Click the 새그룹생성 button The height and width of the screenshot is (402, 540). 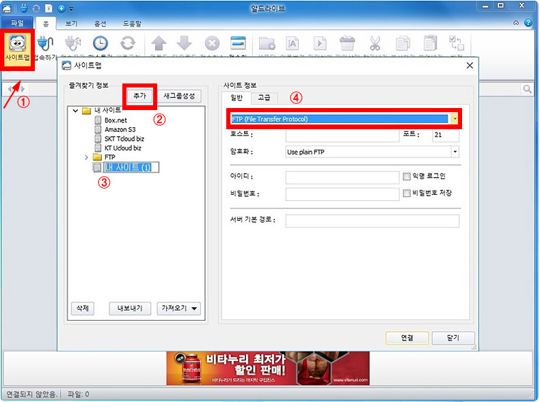coord(179,96)
